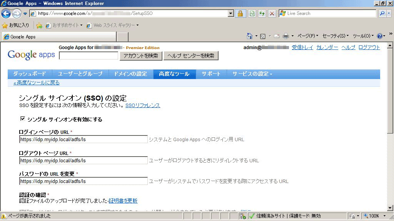Click the security lock icon in address bar
Screen dimensions: 394x221
coord(240,13)
